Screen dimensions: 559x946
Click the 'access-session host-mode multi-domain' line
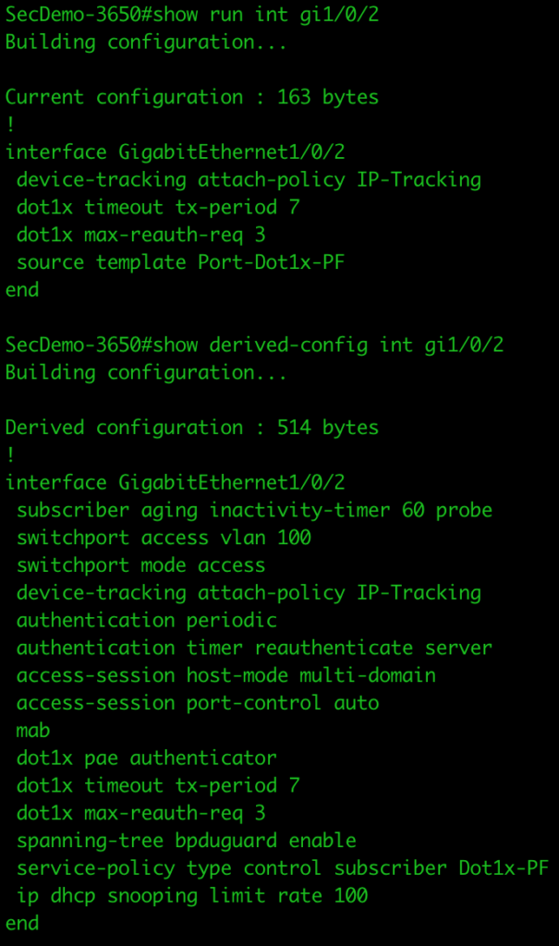[225, 675]
